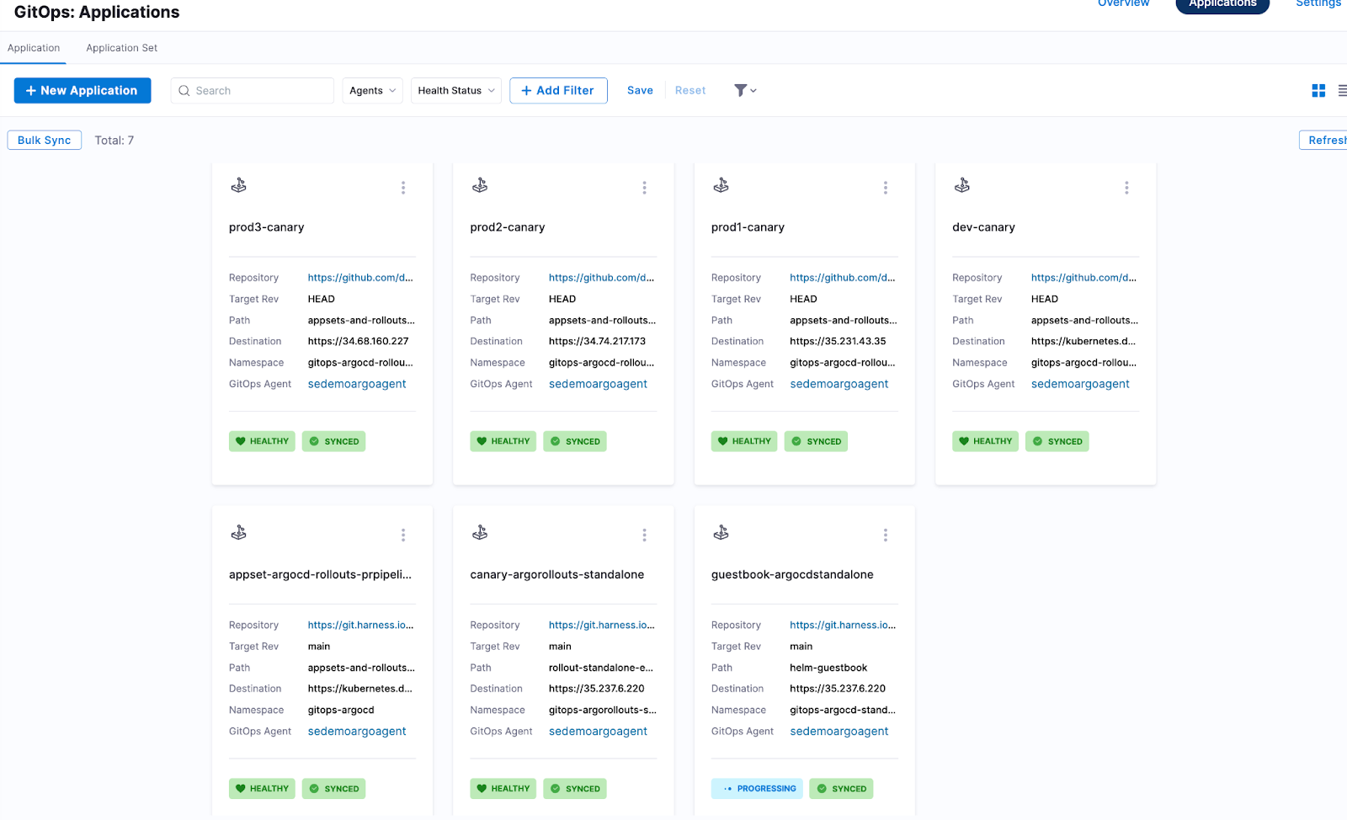The height and width of the screenshot is (820, 1347).
Task: Click the Argo icon on prod1-canary card
Action: point(721,185)
